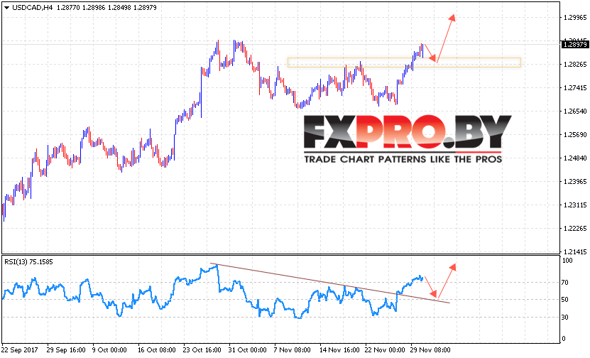Click the 29 Nov 08:00 time label

point(429,350)
